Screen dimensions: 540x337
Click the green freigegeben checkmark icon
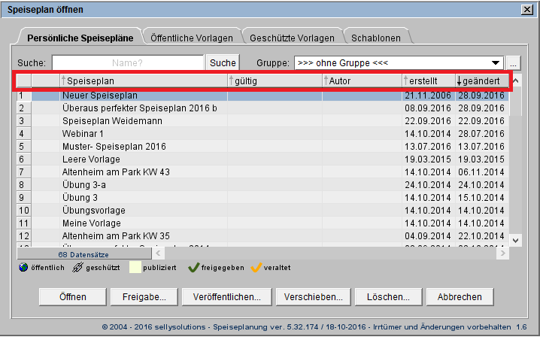pyautogui.click(x=194, y=267)
